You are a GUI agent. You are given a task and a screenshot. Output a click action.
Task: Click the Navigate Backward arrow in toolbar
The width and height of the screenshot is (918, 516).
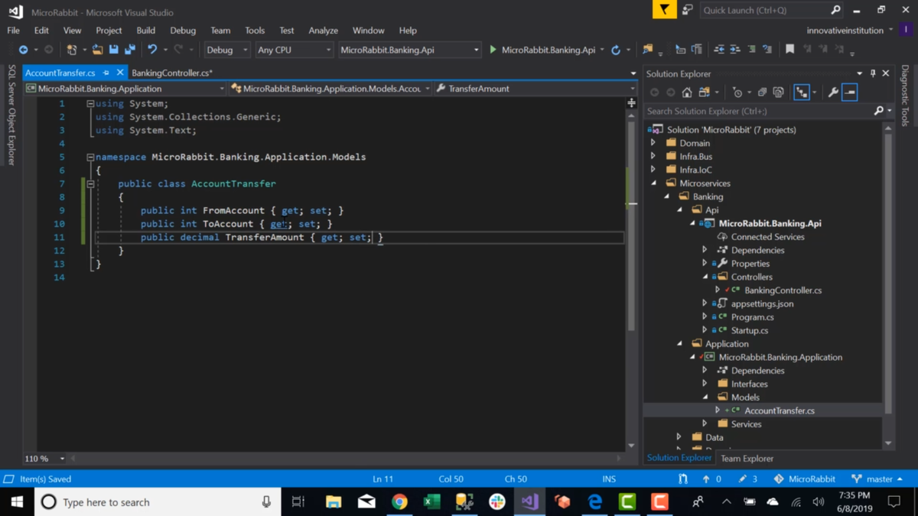pyautogui.click(x=23, y=50)
